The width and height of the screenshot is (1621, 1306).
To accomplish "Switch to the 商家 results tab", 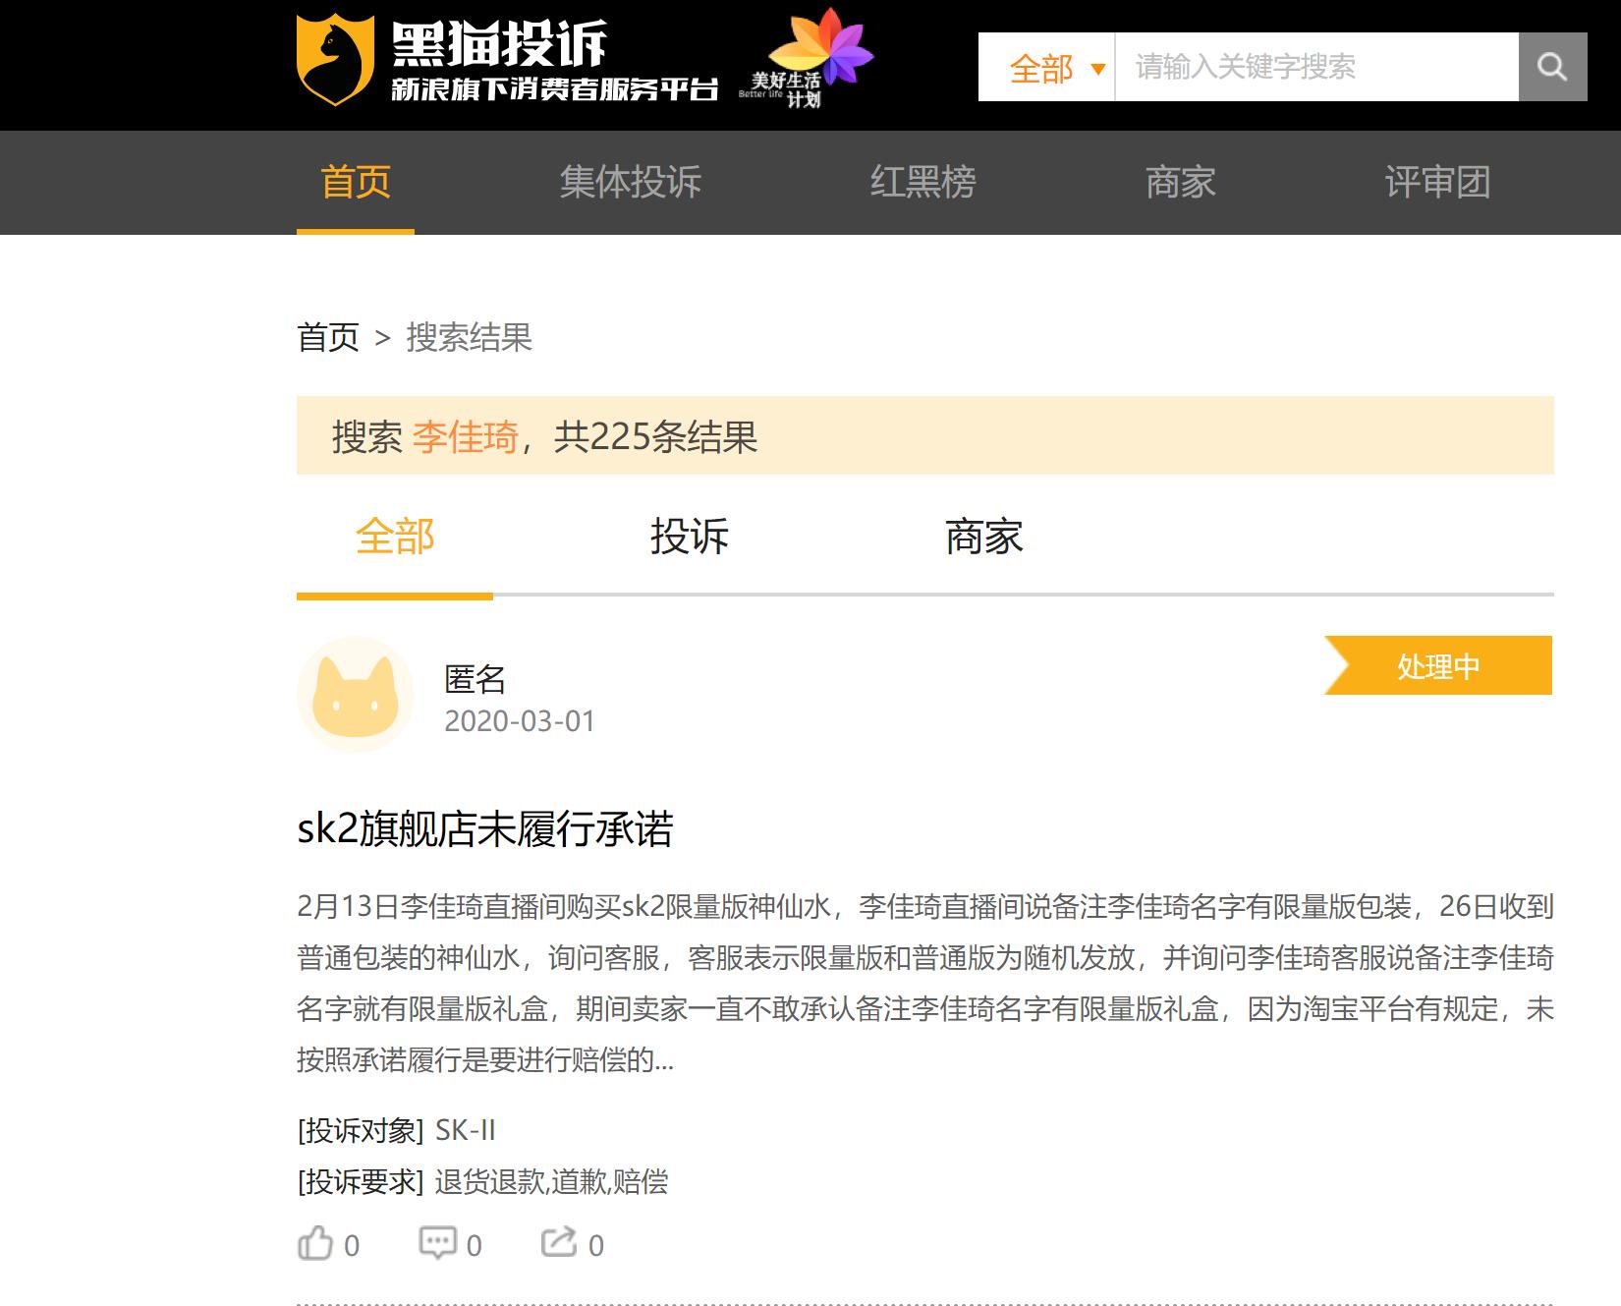I will coord(982,537).
